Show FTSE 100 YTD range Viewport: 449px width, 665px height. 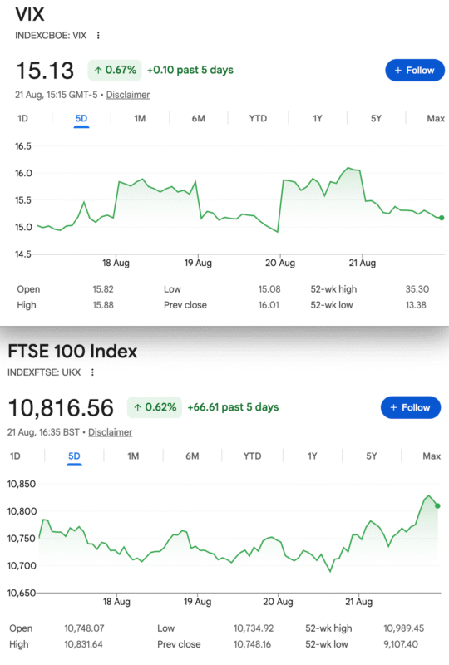click(252, 456)
